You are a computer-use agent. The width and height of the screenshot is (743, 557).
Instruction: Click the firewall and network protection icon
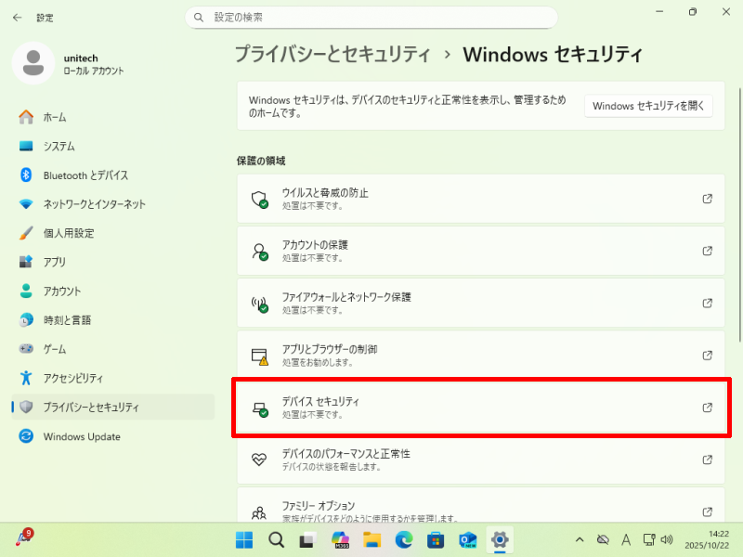click(x=260, y=303)
